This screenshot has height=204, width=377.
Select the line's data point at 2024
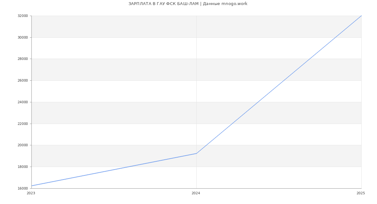[196, 153]
